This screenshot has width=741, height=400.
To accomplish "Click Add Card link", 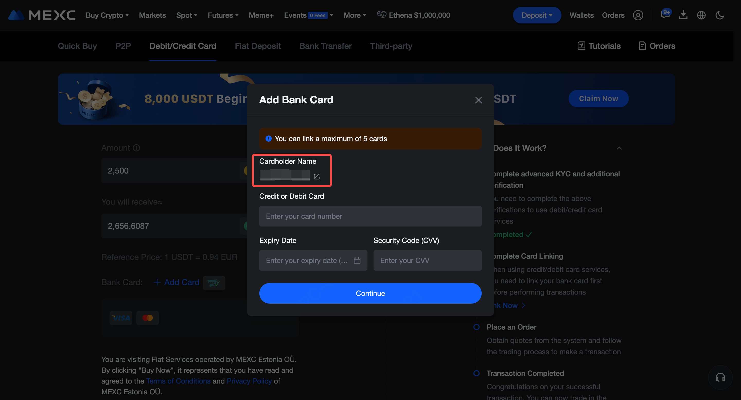I will click(x=176, y=282).
